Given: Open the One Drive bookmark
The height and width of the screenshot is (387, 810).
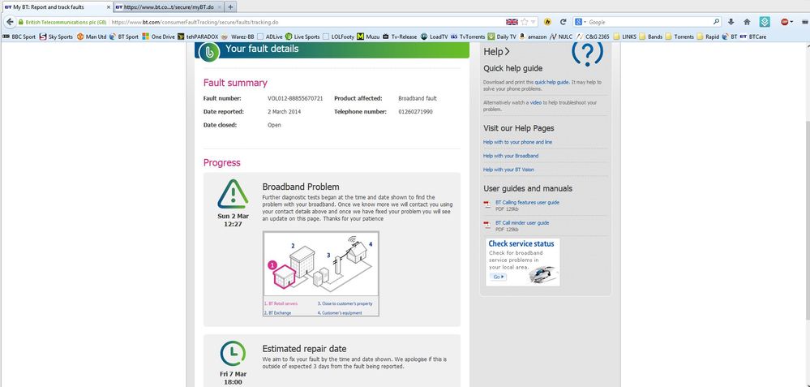Looking at the screenshot, I should pos(159,37).
